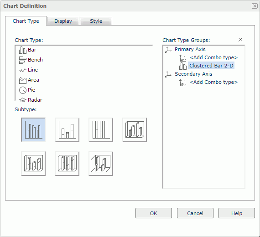The image size is (260, 237).
Task: Select the Area label in Chart Type list
Action: 33,80
